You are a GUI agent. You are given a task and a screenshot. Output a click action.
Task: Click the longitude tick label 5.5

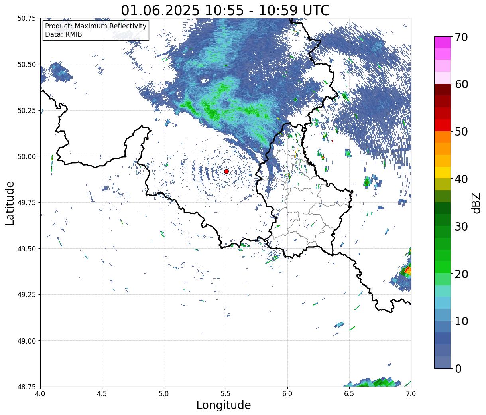click(x=226, y=394)
